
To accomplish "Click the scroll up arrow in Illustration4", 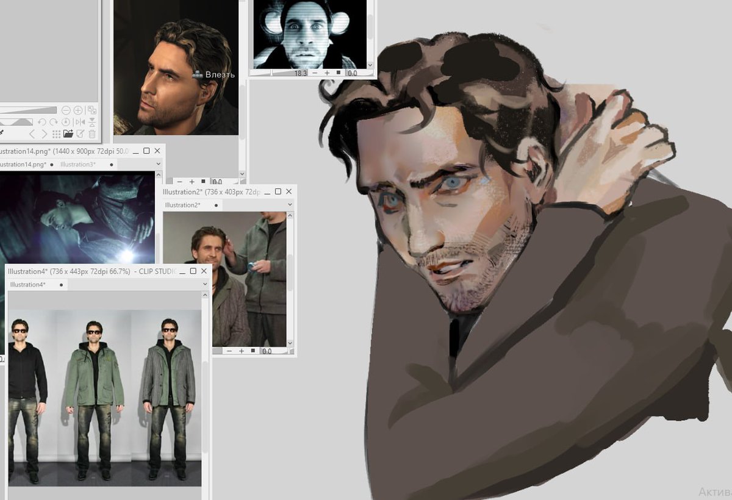I will 205,295.
